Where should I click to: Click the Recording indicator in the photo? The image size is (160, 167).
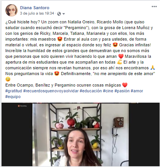click(22, 106)
